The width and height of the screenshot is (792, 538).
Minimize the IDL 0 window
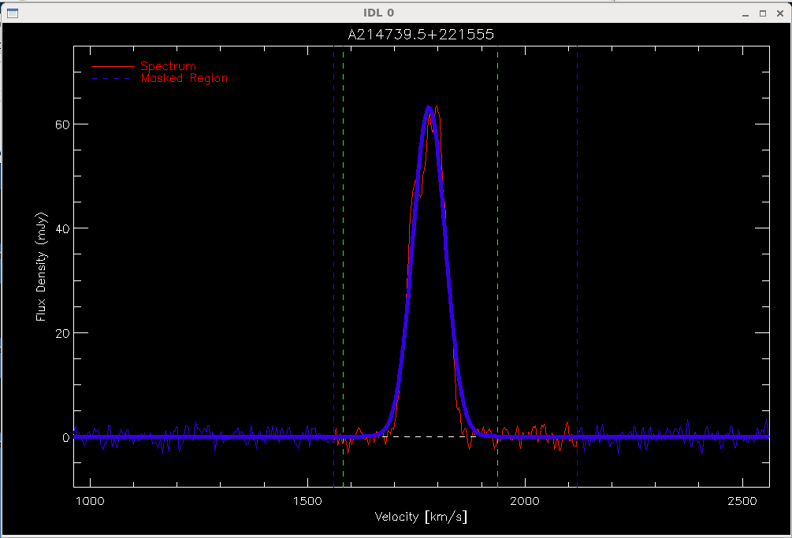pos(746,13)
